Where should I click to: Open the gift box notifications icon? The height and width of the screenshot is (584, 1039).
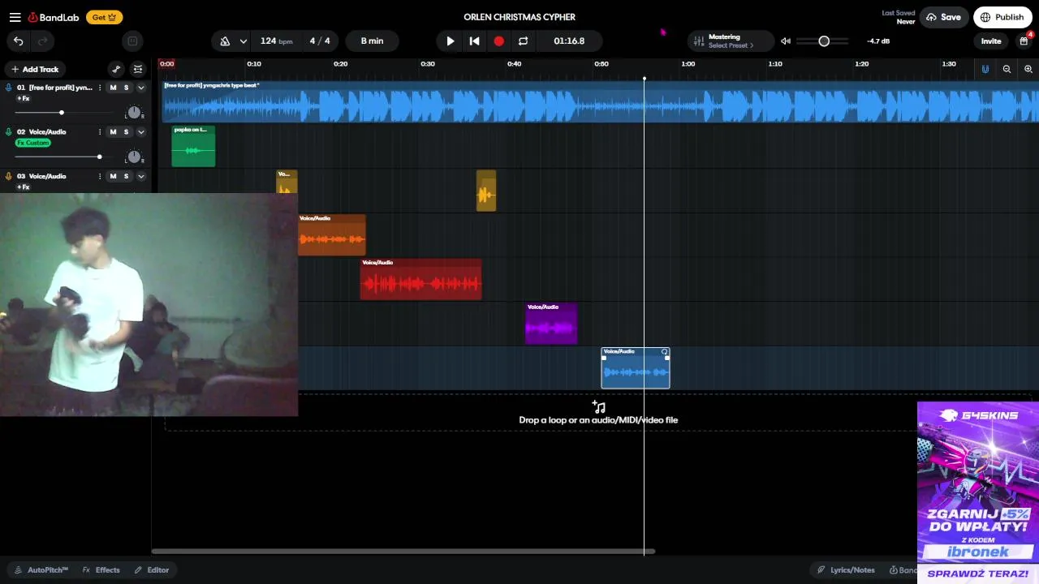pos(1024,41)
